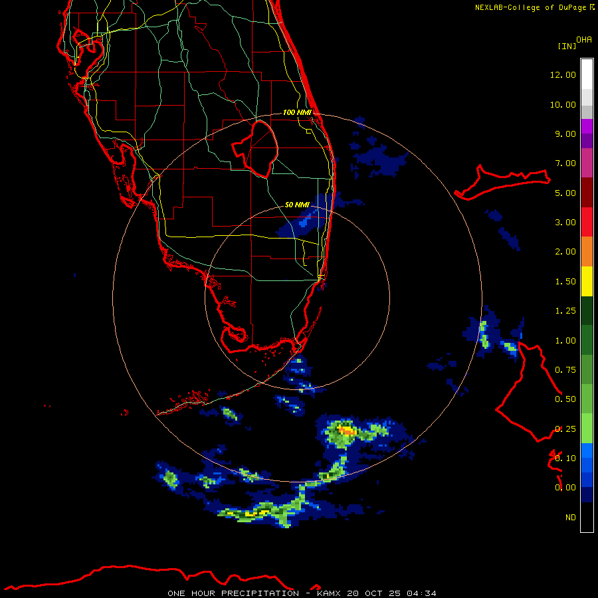Click the white swatch atop the precipitation legend
The width and height of the screenshot is (598, 598).
point(587,74)
